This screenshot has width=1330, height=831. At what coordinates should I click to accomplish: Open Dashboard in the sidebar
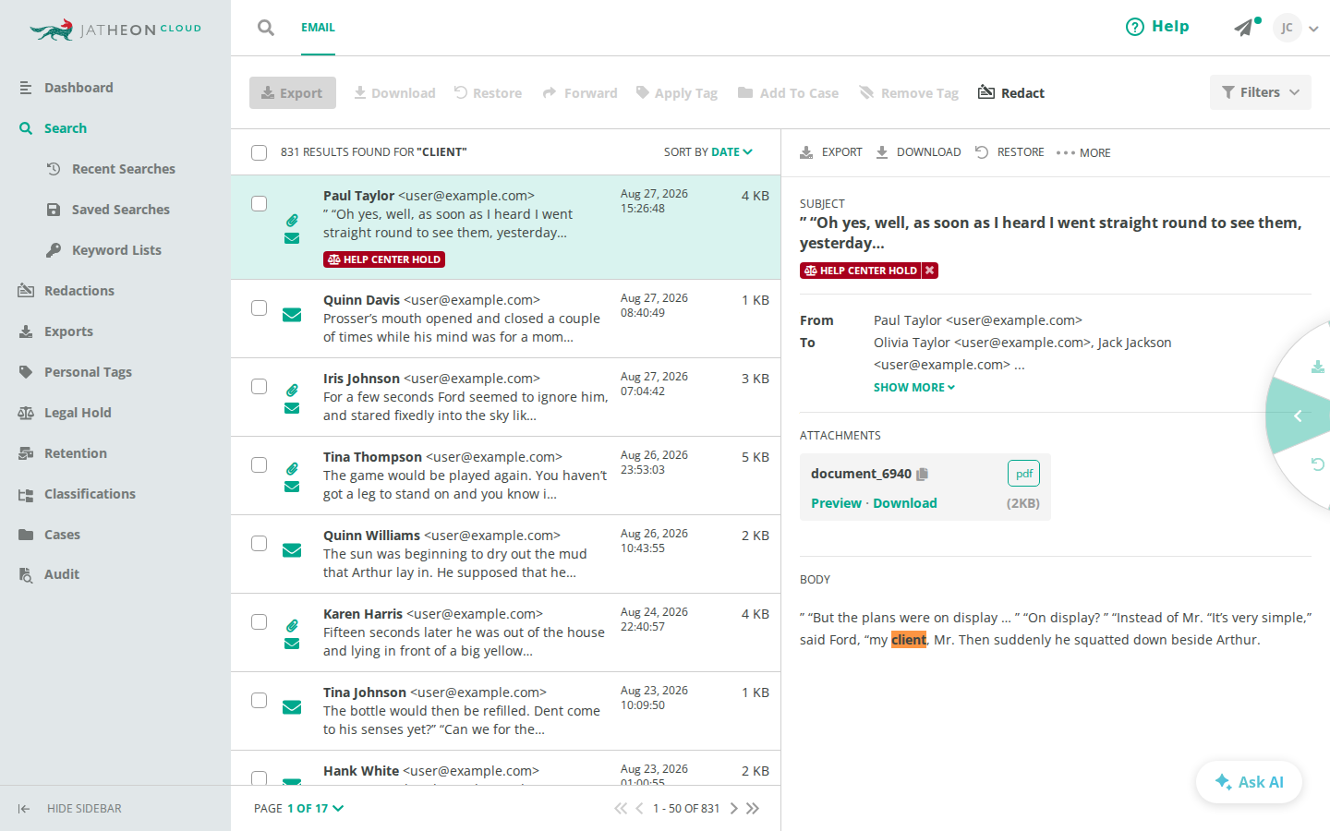coord(66,88)
